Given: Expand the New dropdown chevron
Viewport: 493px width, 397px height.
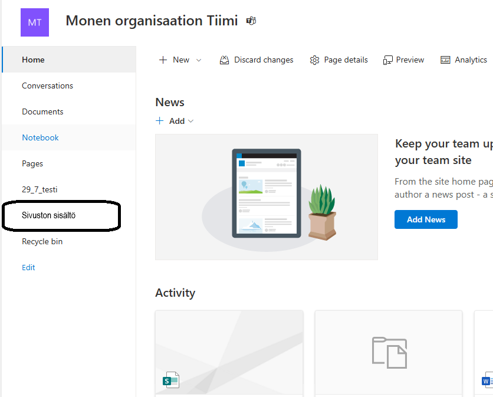Looking at the screenshot, I should click(x=199, y=60).
